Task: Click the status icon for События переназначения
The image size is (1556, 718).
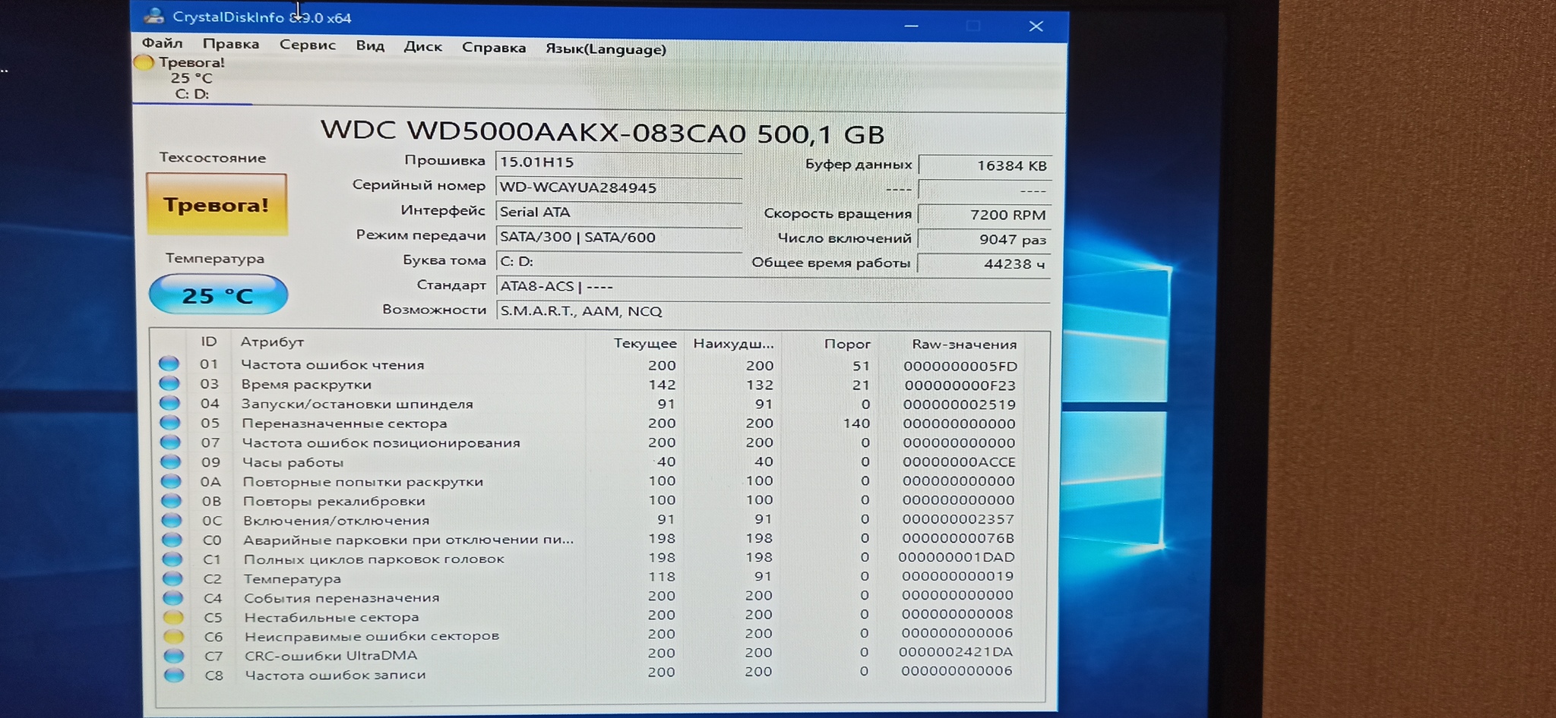Action: point(173,597)
